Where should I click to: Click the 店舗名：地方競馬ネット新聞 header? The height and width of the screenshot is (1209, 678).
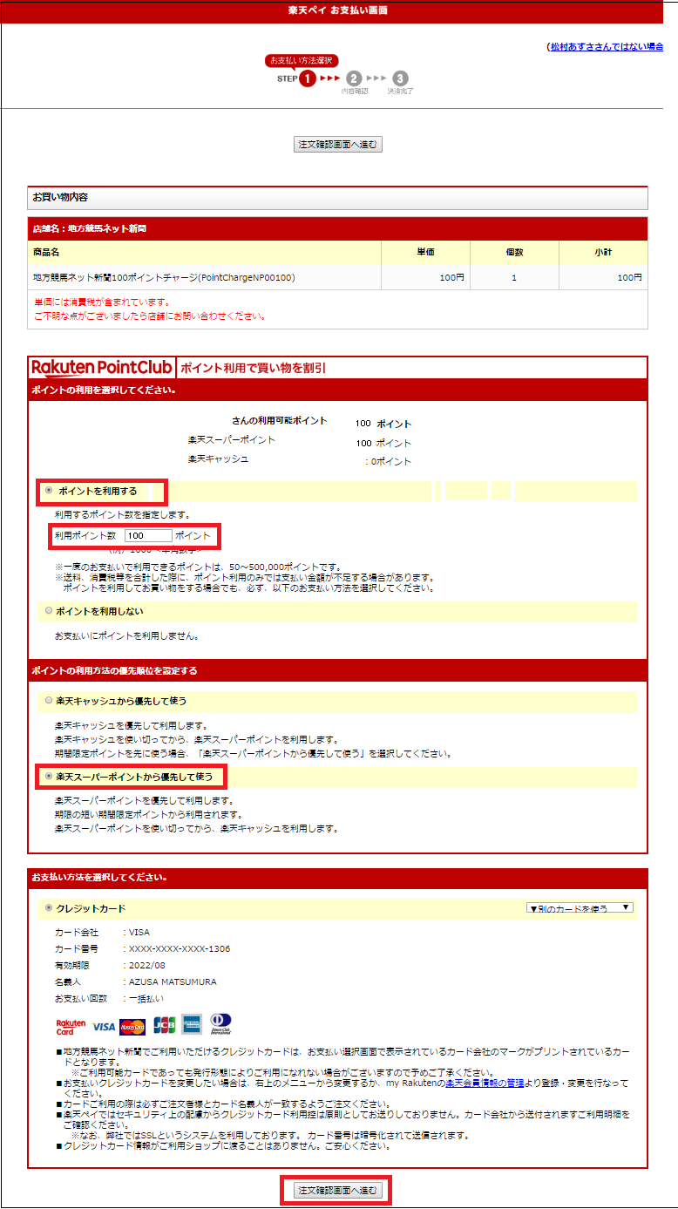[x=338, y=228]
